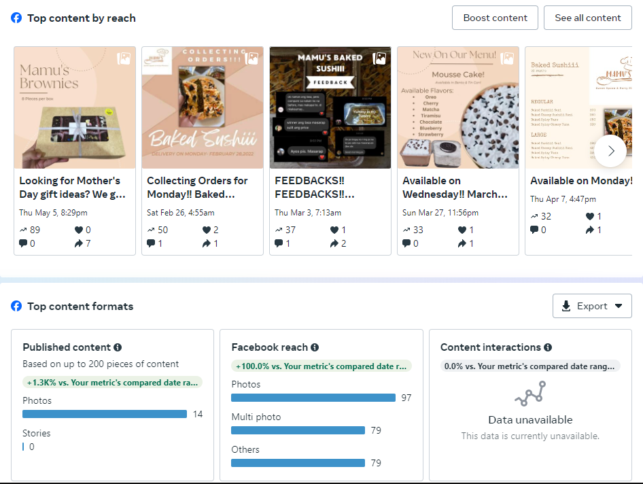Open Collecting Orders for Monday post title
The image size is (643, 484).
click(197, 188)
